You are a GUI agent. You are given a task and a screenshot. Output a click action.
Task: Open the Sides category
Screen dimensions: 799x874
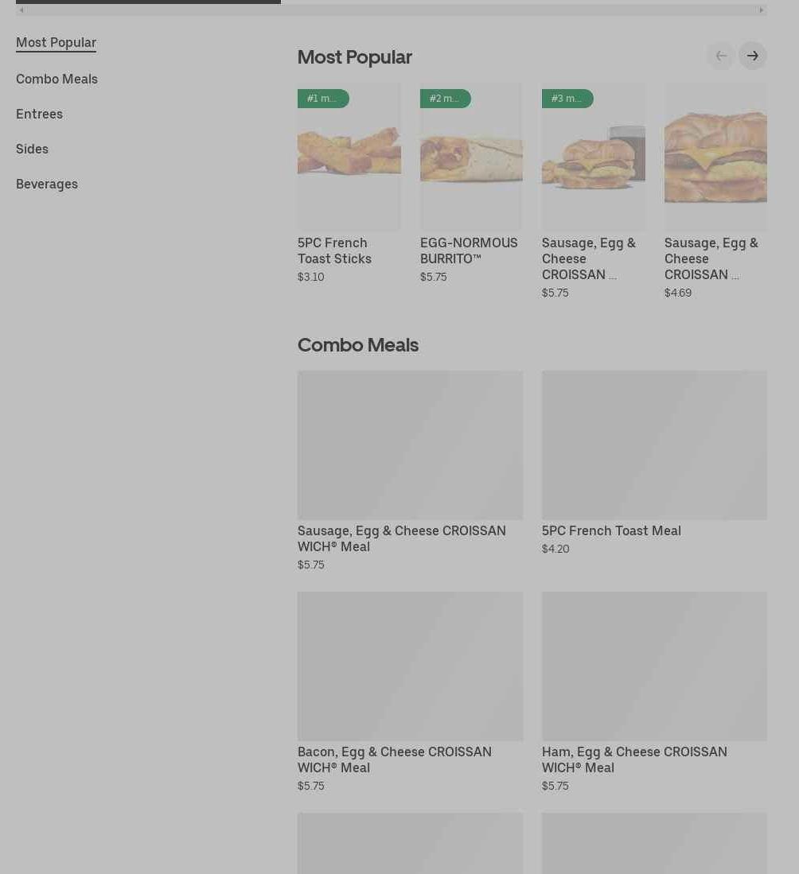[x=32, y=149]
